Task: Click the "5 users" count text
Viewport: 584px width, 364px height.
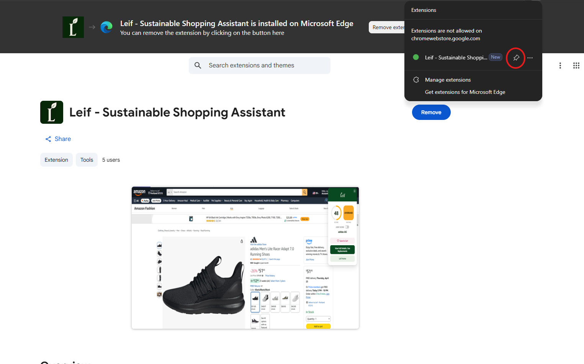Action: 111,160
